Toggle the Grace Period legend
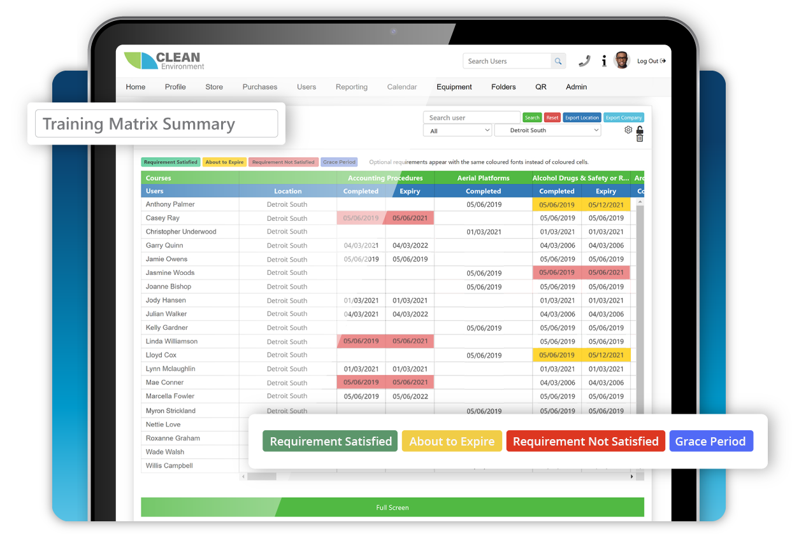The image size is (792, 534). click(711, 441)
